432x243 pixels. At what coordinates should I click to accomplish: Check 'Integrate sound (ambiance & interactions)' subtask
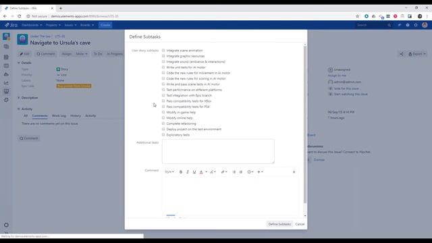(x=163, y=61)
